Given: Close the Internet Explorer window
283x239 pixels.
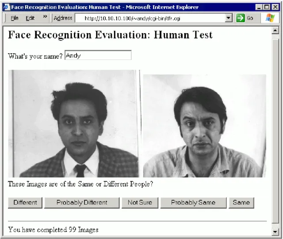Looking at the screenshot, I should point(275,7).
